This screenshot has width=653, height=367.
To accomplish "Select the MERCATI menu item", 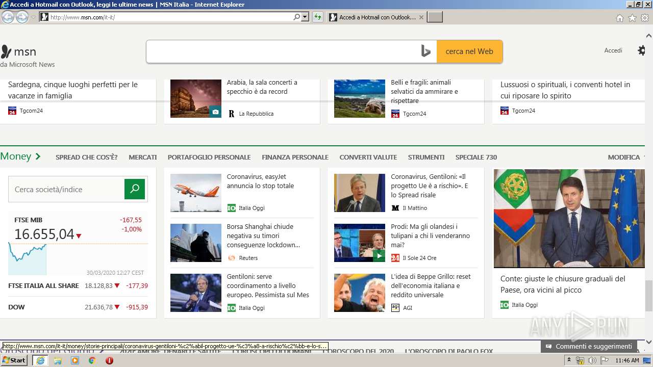I will pyautogui.click(x=143, y=157).
